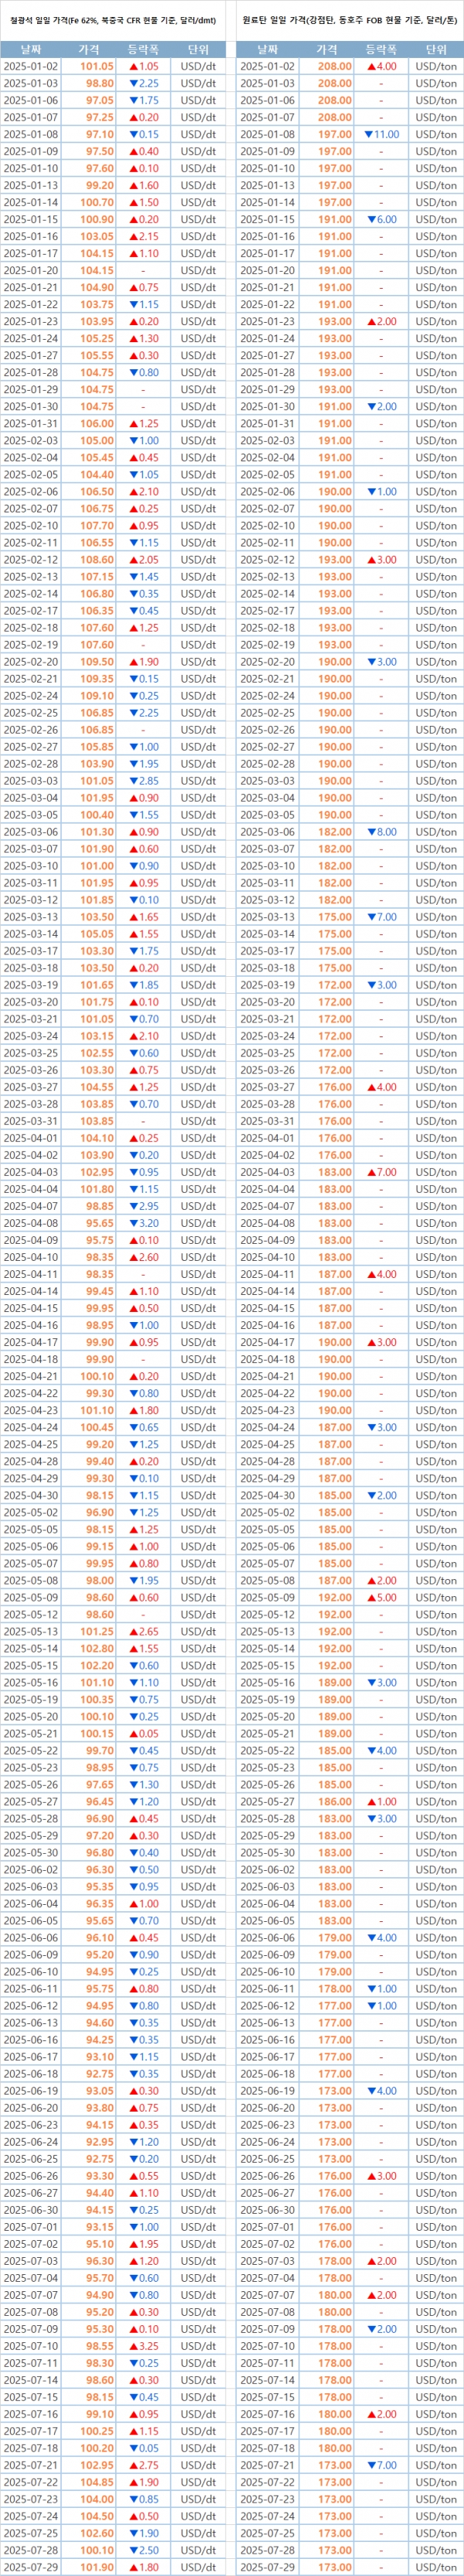
Task: Click the red up arrow 7.00 on the coking coal 2025-04-03 row
Action: pos(381,1172)
